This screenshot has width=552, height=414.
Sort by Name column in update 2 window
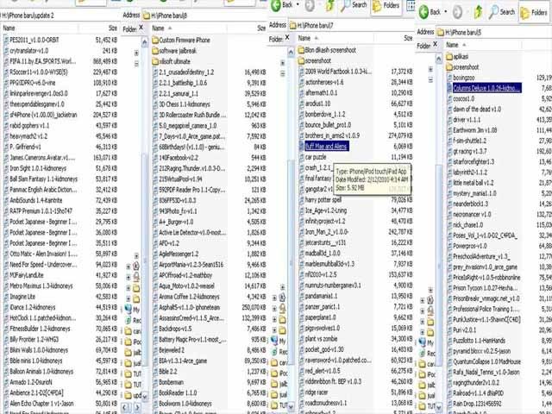40,28
